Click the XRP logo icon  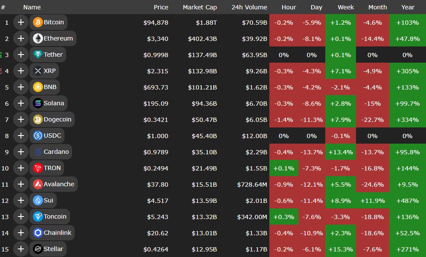pos(38,71)
